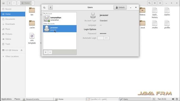This screenshot has width=180, height=101.
Task: Open Recent in Files sidebar
Action: (13, 9)
